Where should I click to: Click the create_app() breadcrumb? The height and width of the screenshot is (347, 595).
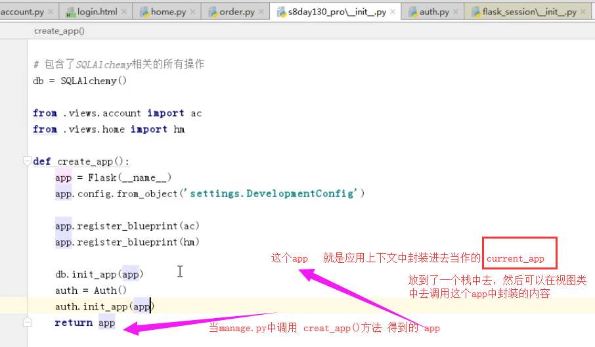tap(59, 31)
